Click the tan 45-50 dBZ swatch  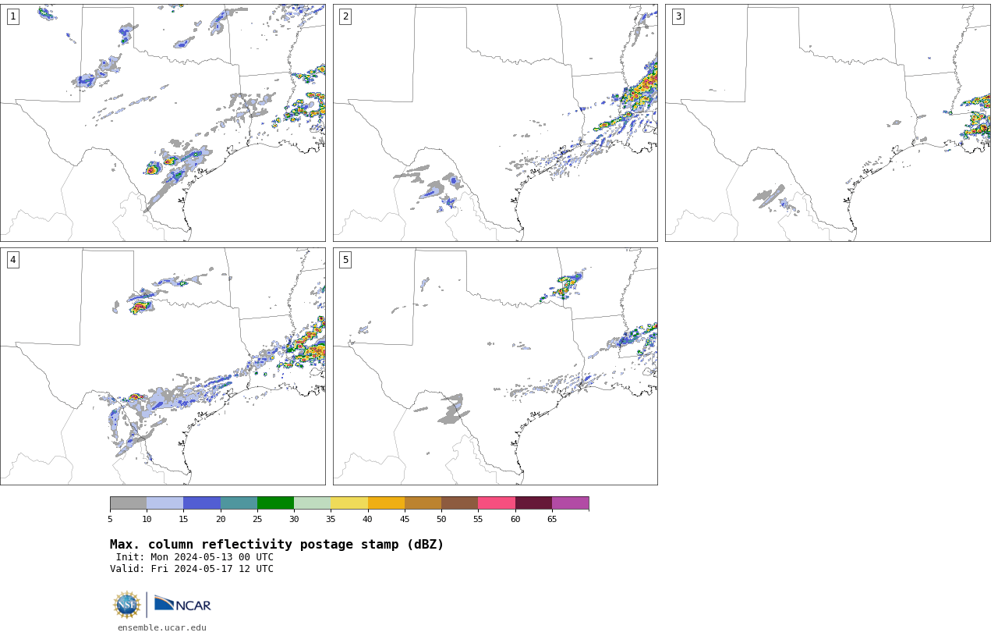coord(423,503)
